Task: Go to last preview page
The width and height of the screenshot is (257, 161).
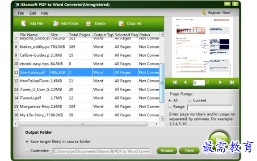Action: tap(232, 83)
